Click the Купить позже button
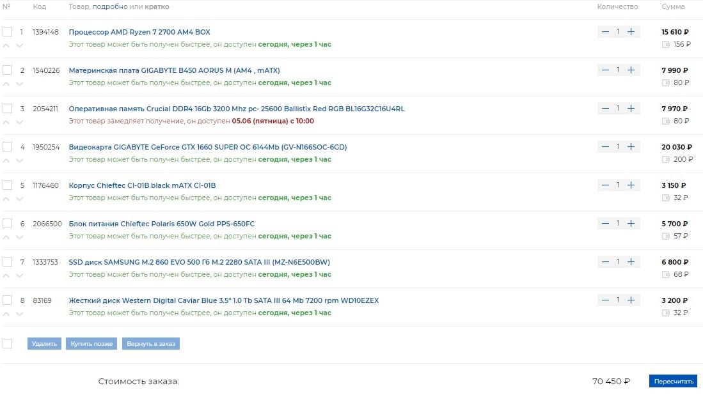 pyautogui.click(x=91, y=343)
